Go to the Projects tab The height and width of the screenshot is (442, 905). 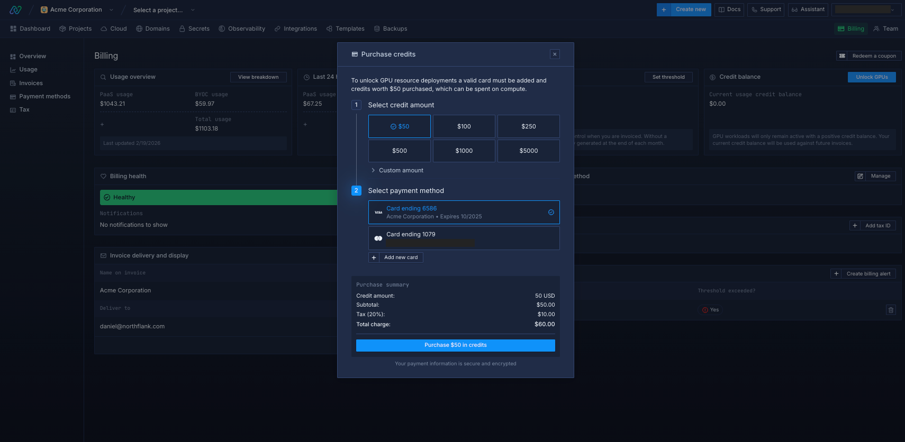pyautogui.click(x=75, y=29)
